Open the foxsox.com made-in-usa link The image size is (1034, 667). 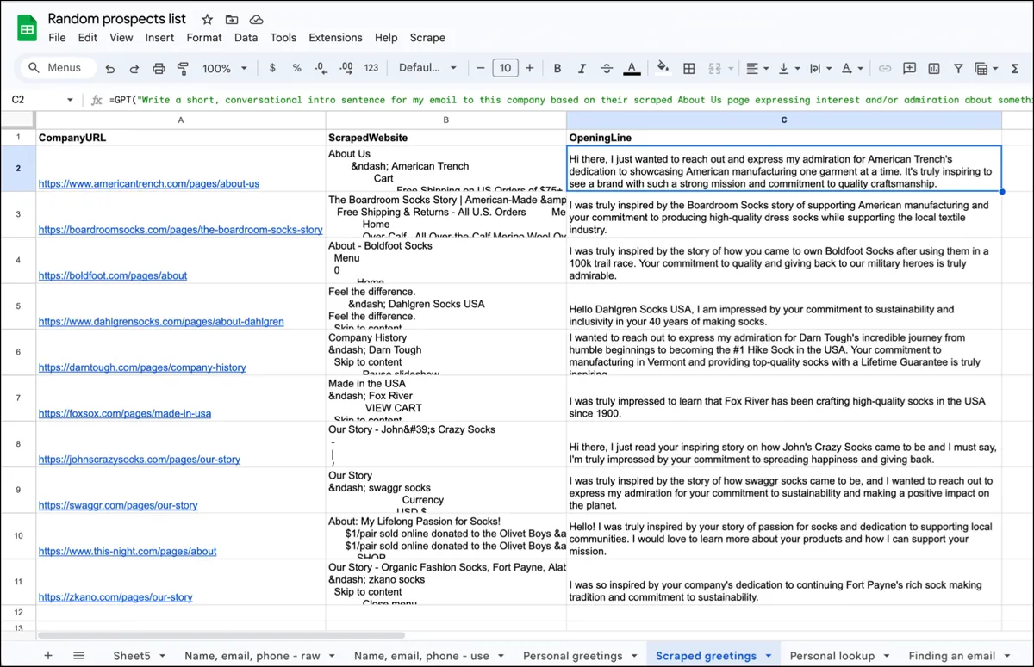pyautogui.click(x=125, y=413)
